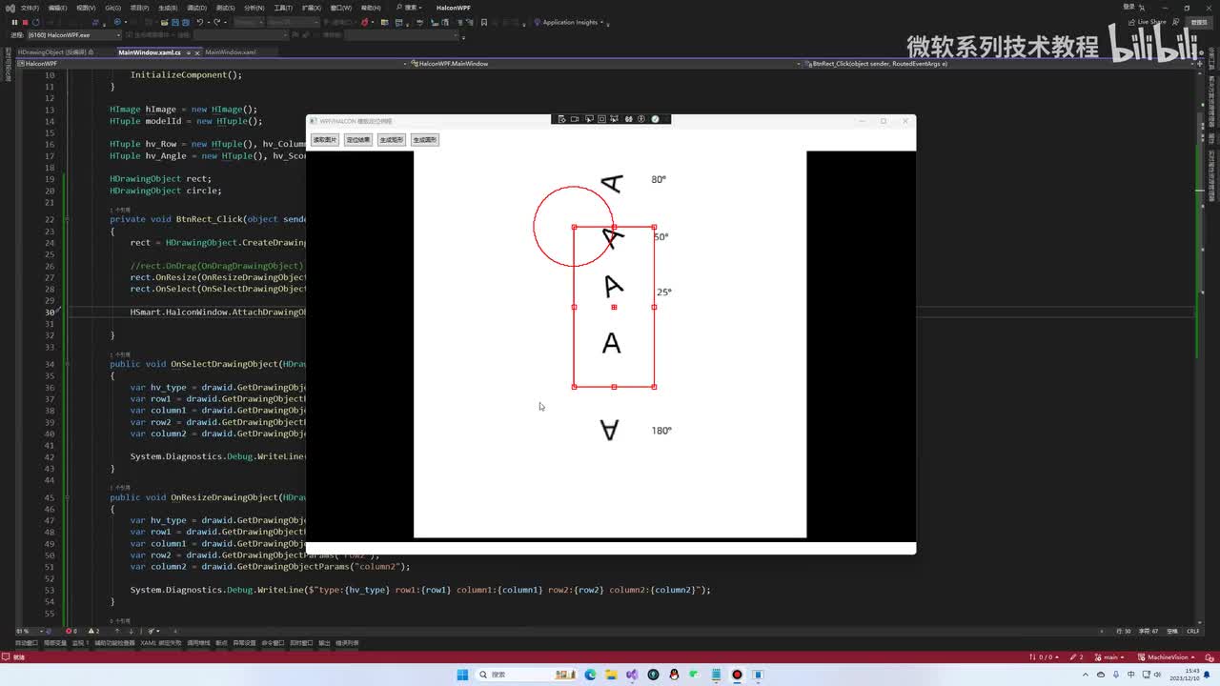Click the Save icon in the toolbar

(176, 22)
